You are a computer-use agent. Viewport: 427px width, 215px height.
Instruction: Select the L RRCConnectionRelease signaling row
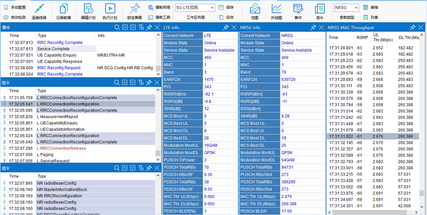coord(62,148)
